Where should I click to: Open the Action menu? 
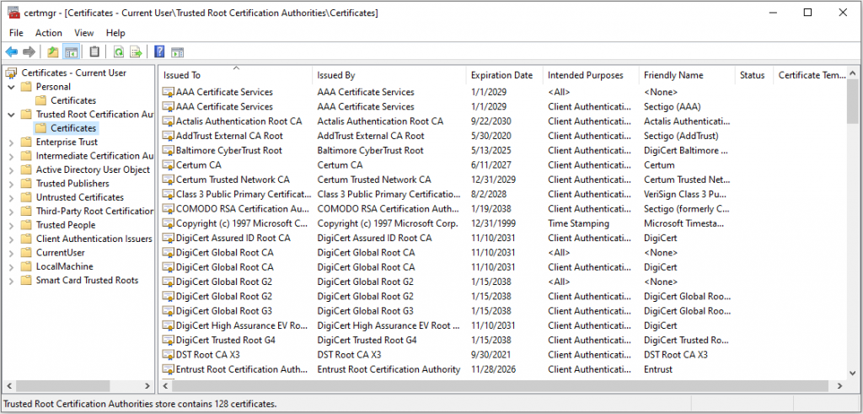pos(48,33)
